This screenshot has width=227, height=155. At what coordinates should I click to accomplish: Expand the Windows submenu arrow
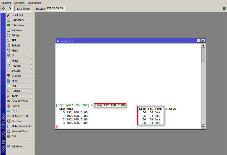point(32,146)
